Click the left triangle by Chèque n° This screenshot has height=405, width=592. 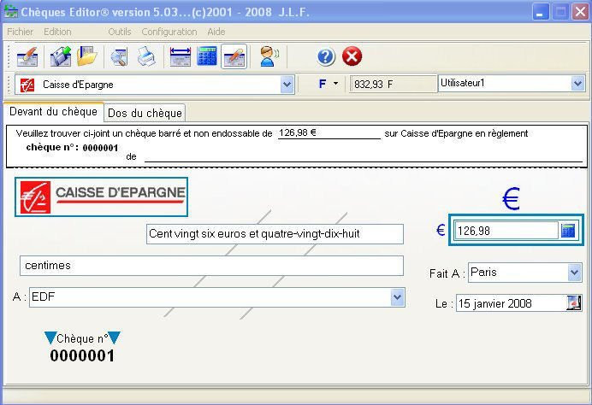click(x=50, y=337)
